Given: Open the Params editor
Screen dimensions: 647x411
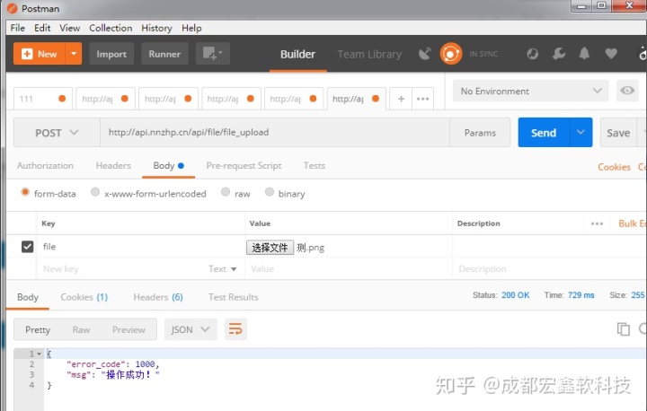Looking at the screenshot, I should [480, 133].
